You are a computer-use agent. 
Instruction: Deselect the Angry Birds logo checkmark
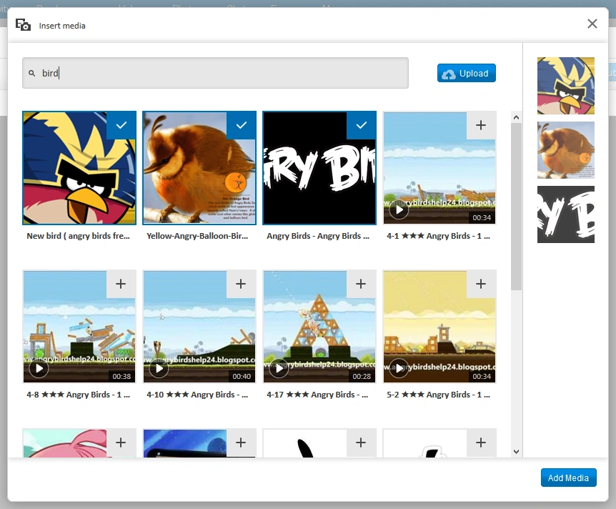click(x=361, y=125)
